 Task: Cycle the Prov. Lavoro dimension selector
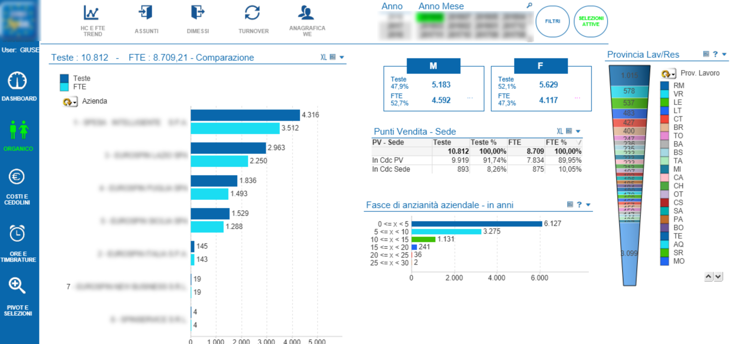tap(669, 74)
